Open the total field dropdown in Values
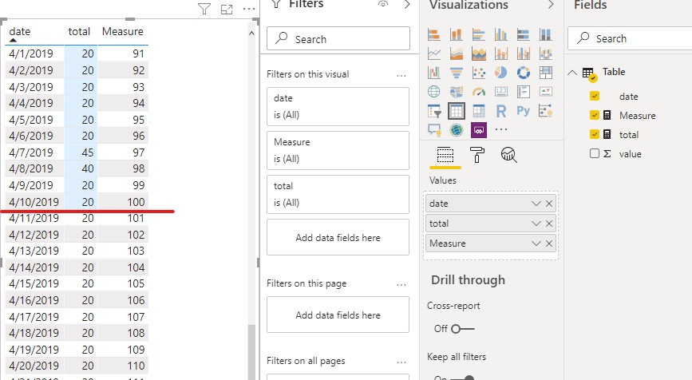The width and height of the screenshot is (692, 380). pyautogui.click(x=536, y=224)
